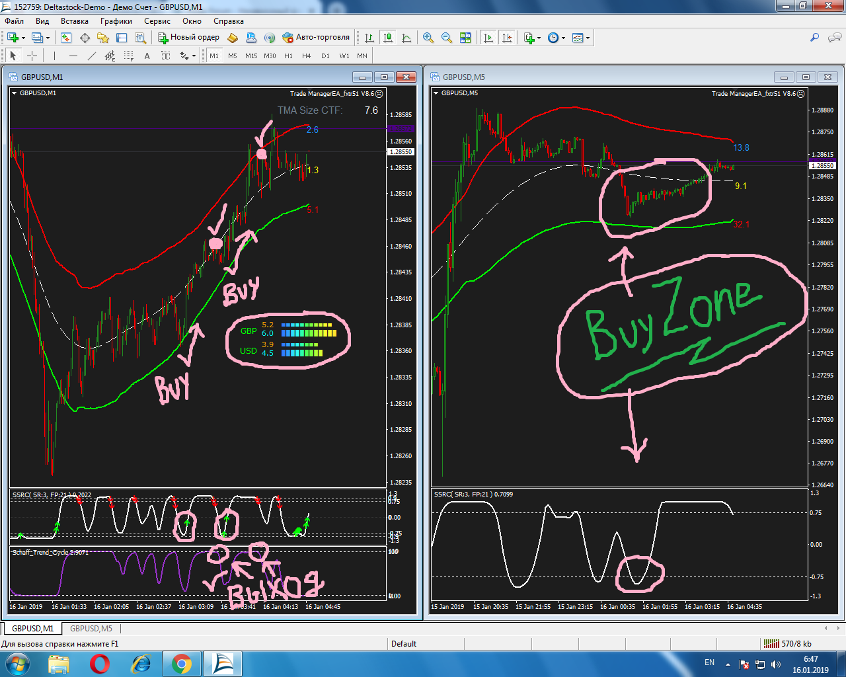This screenshot has width=846, height=677.
Task: Toggle chart shift
Action: (x=507, y=38)
